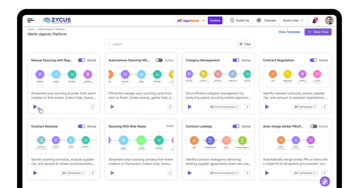
Task: Open the Filter options
Action: point(245,44)
